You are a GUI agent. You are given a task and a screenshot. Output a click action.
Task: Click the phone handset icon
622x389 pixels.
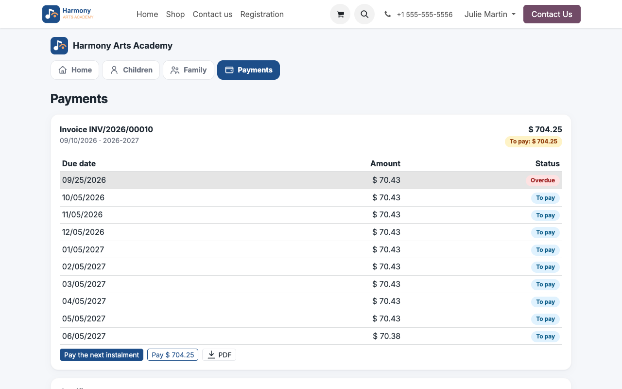point(387,14)
